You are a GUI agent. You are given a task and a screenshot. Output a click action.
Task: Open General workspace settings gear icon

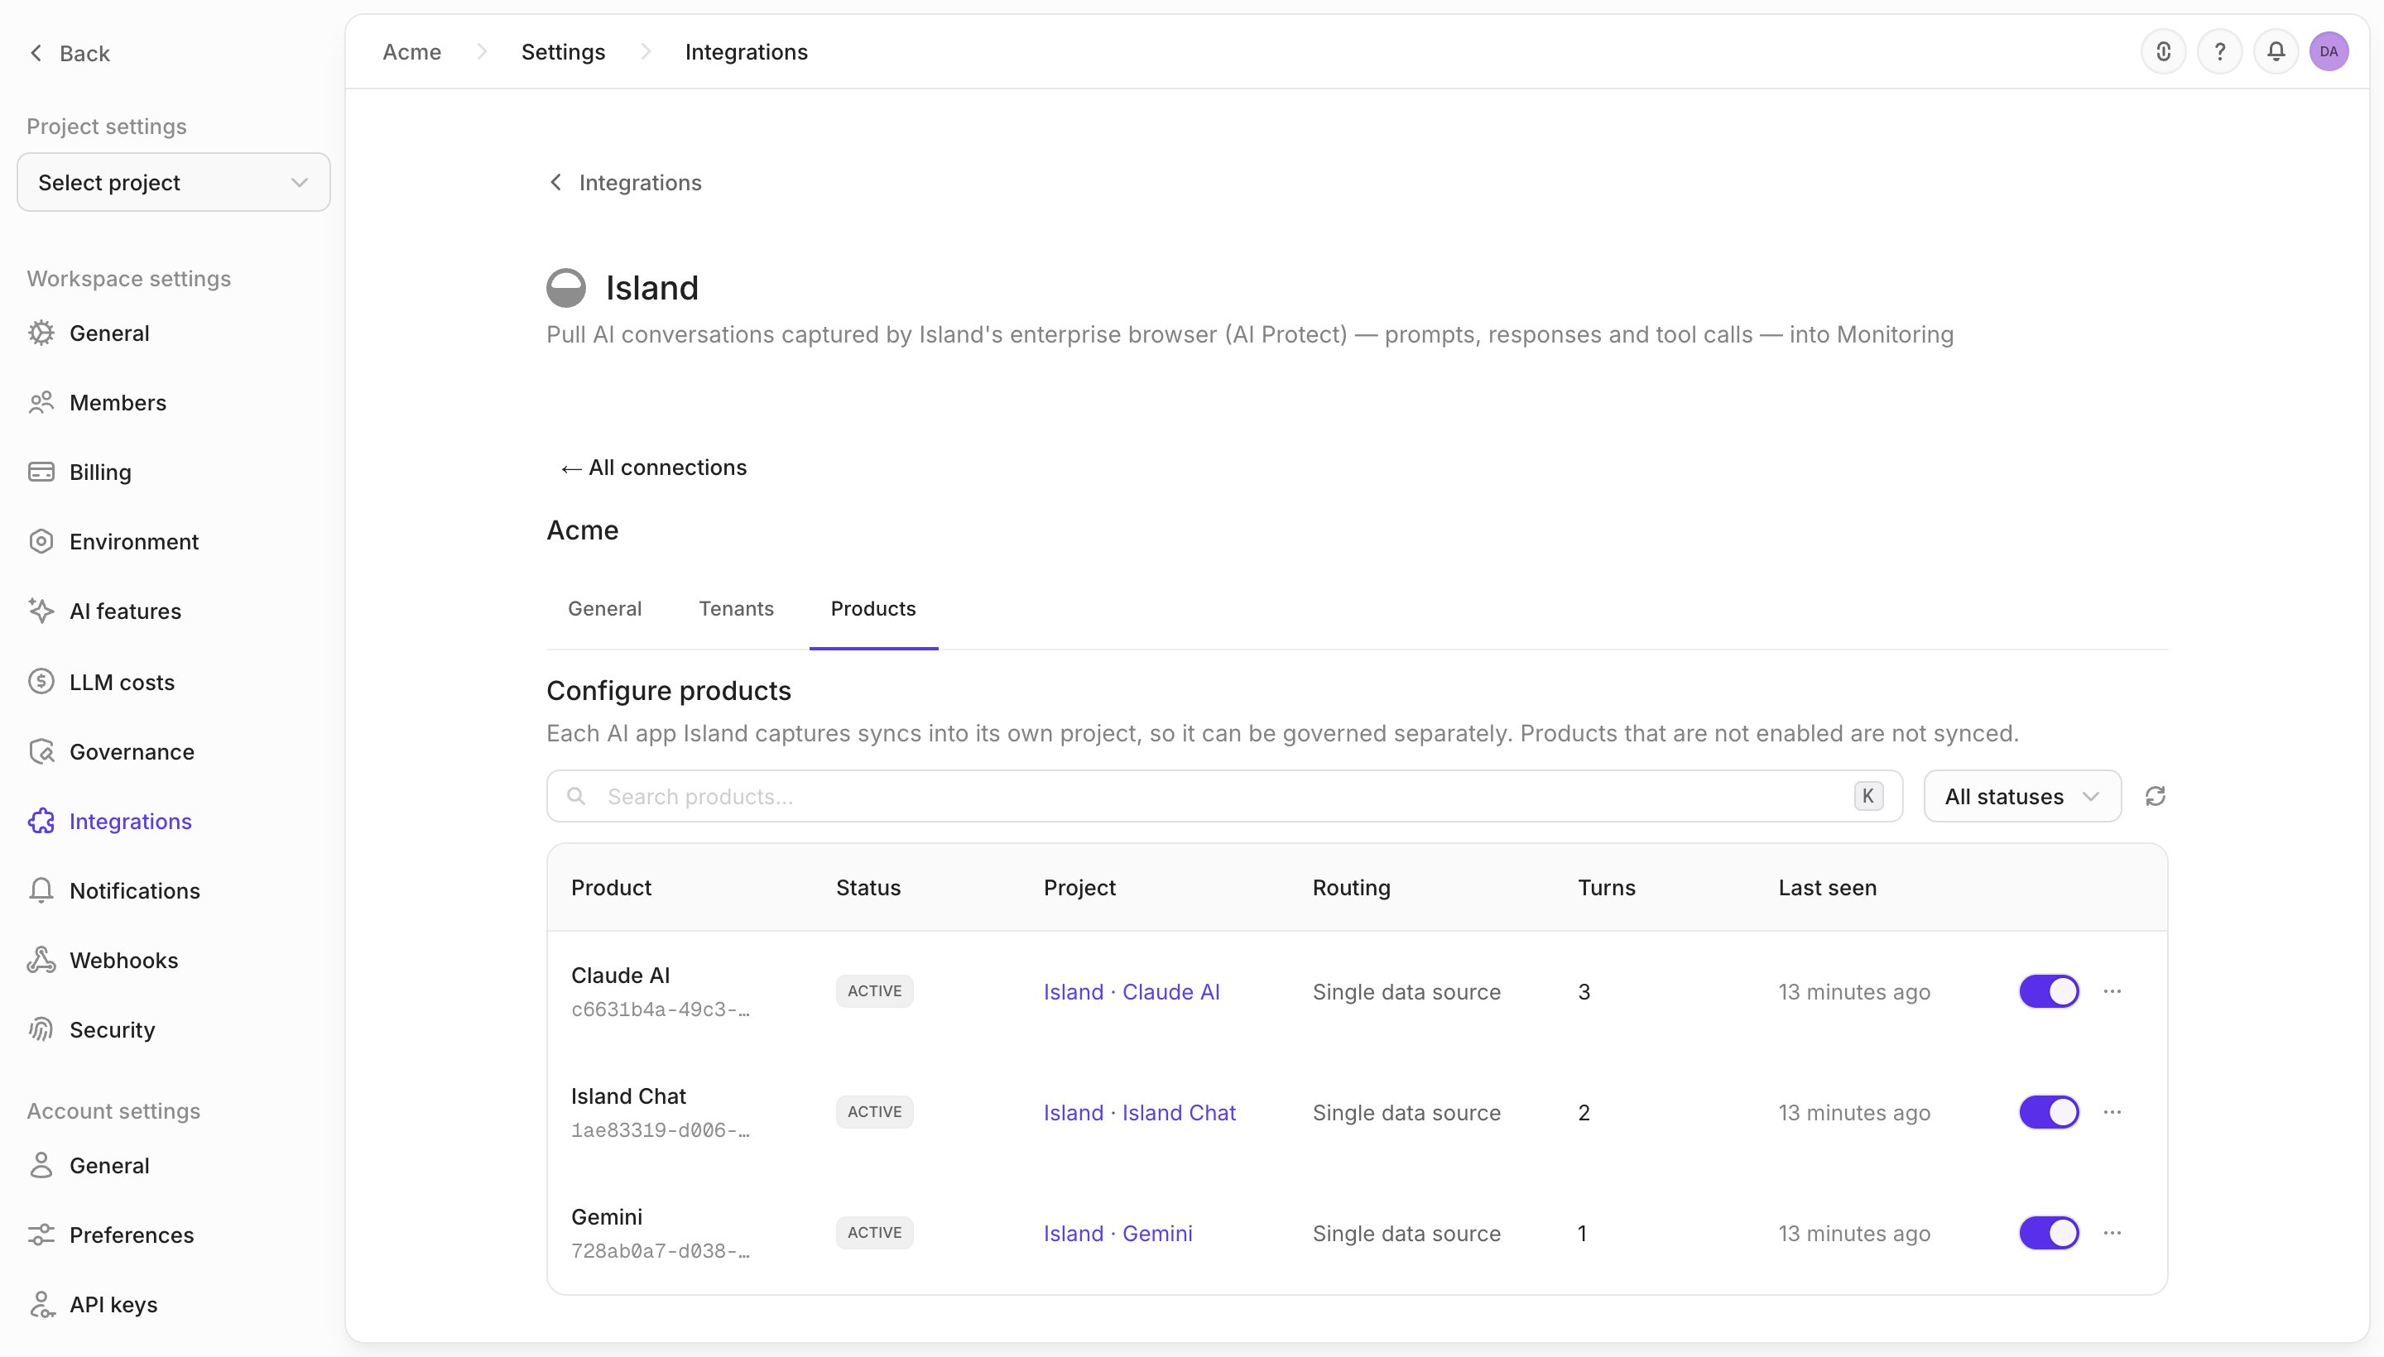tap(41, 333)
